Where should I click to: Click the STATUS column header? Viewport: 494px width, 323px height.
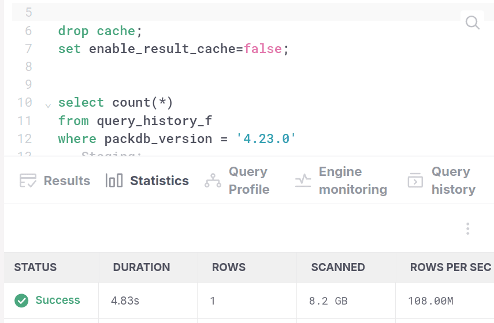tap(35, 267)
